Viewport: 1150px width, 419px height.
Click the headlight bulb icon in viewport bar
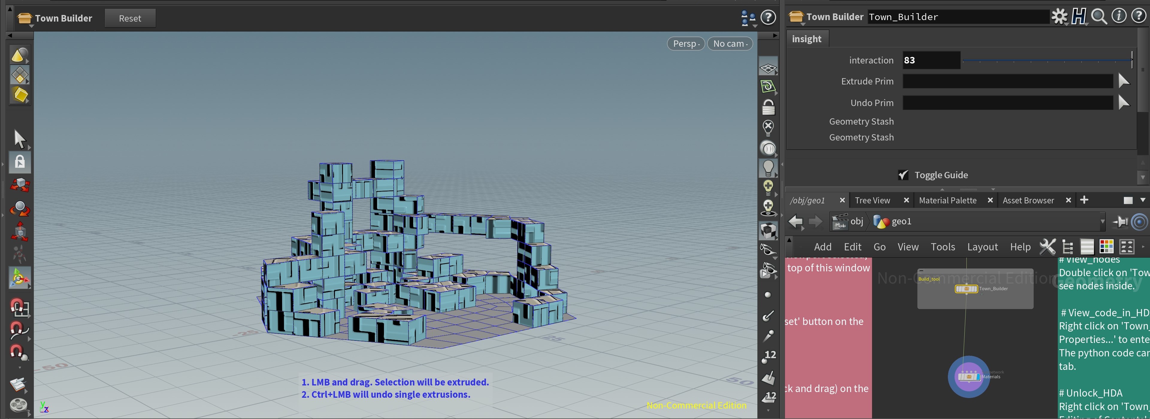(768, 167)
